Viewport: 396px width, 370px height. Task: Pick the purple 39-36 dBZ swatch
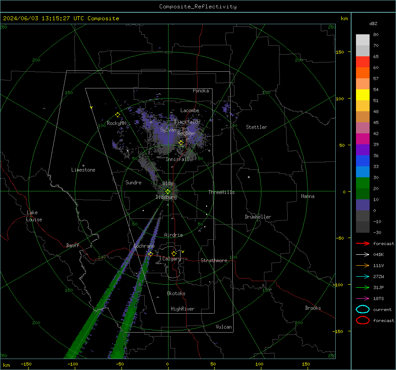pos(363,150)
